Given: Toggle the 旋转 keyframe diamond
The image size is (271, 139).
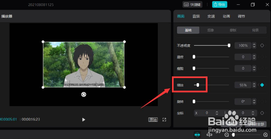Looking at the screenshot, I should [262, 101].
